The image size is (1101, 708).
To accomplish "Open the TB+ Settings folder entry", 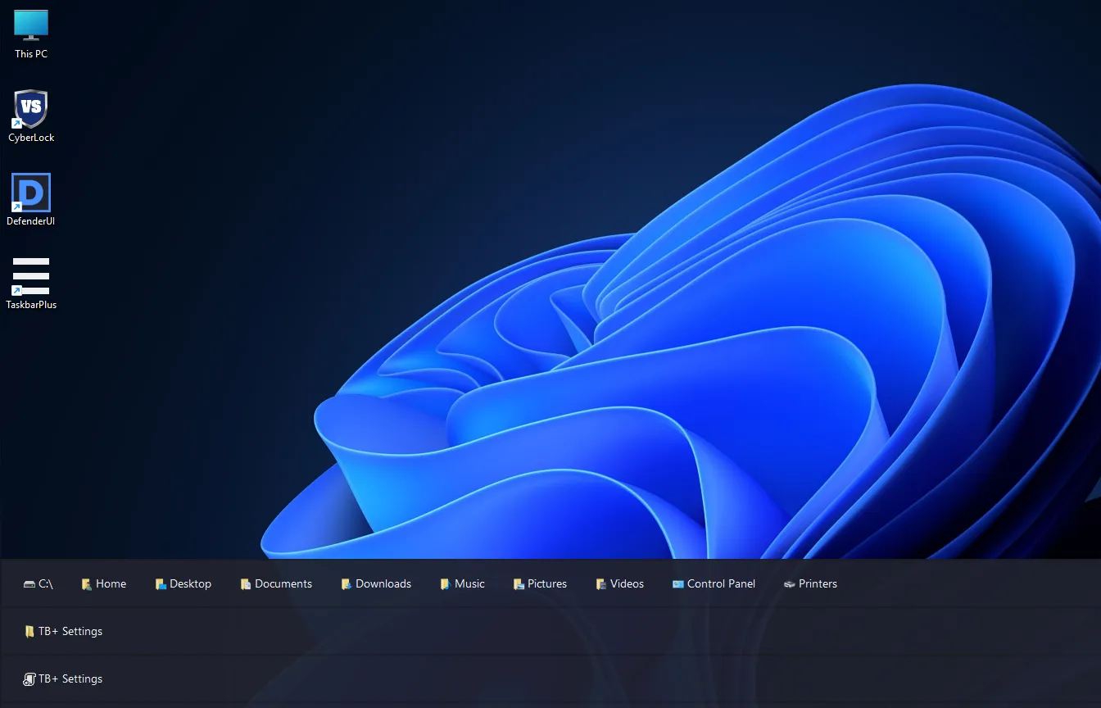I will coord(63,631).
